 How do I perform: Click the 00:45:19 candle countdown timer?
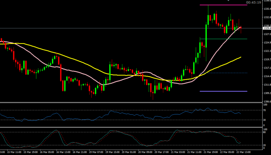254,2
